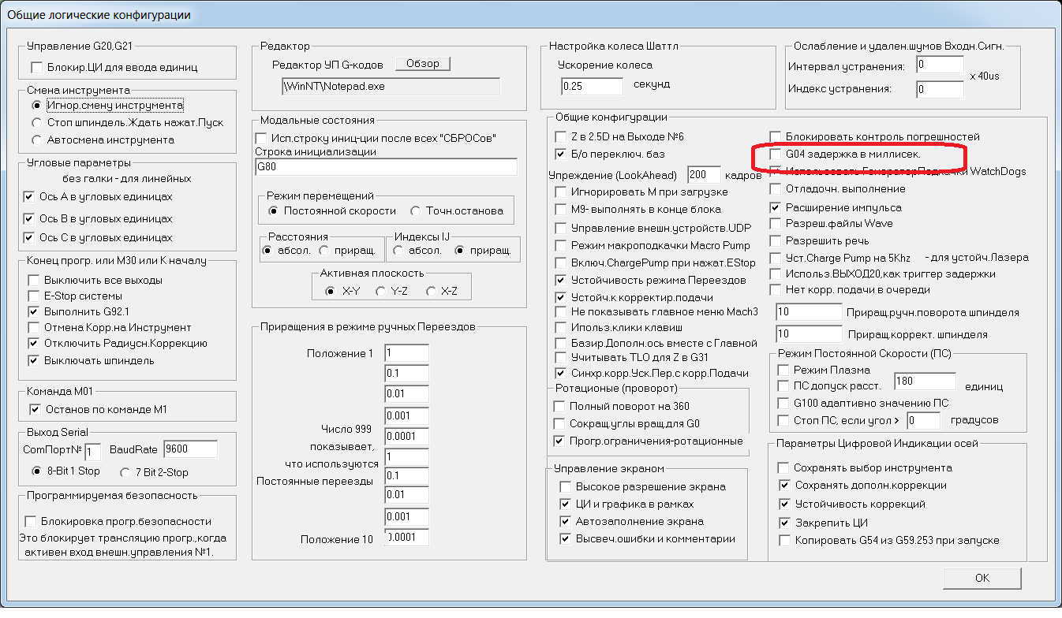Choose приращ. under Расстояния

coord(324,251)
